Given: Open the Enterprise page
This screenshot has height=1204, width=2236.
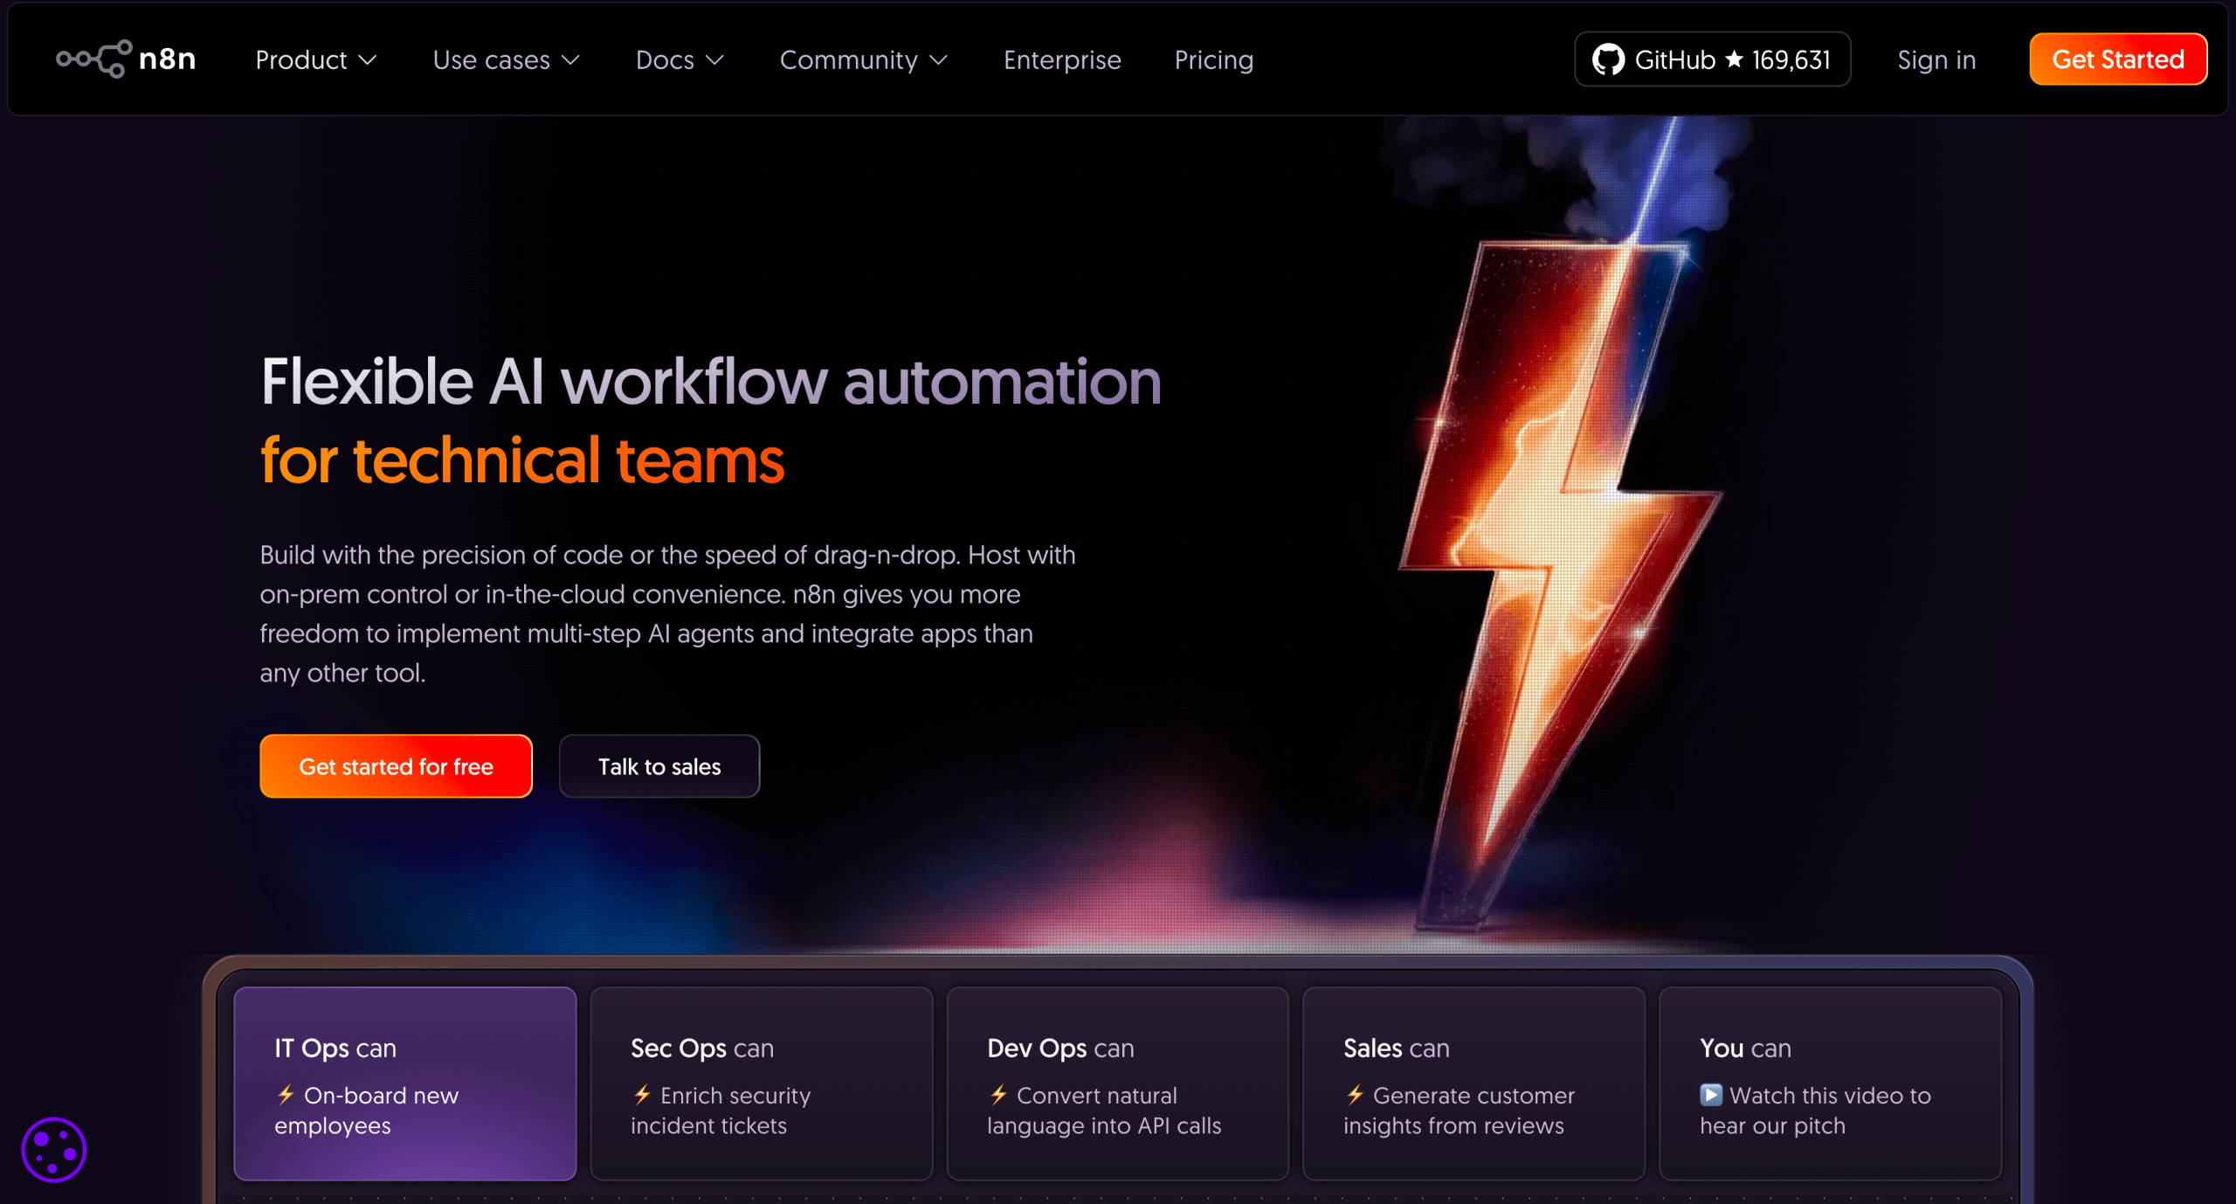Looking at the screenshot, I should click(1062, 59).
